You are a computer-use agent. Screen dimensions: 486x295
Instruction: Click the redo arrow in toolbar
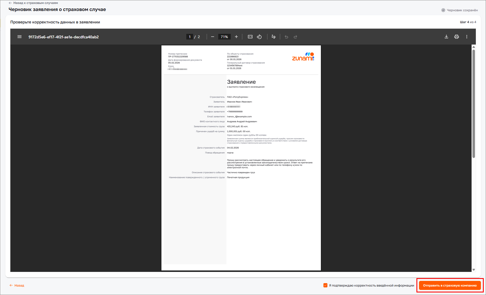295,37
